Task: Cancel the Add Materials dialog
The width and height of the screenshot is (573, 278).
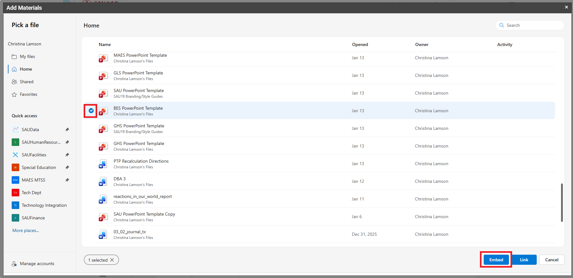Action: pos(552,260)
